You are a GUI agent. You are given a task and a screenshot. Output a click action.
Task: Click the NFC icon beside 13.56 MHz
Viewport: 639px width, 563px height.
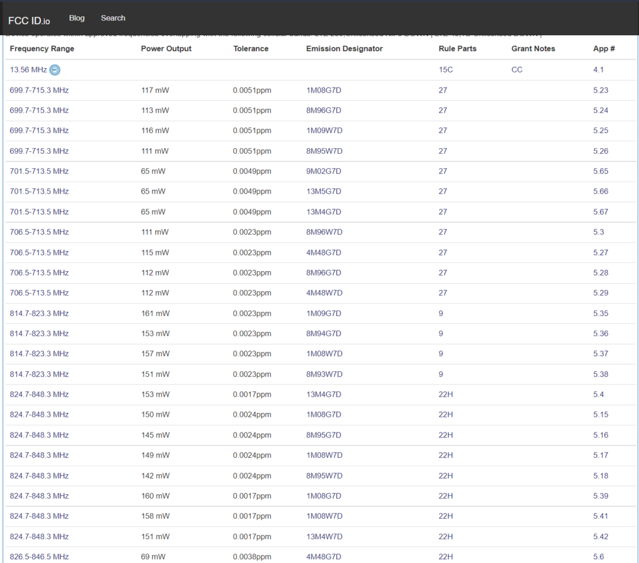click(55, 70)
